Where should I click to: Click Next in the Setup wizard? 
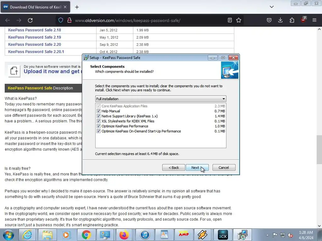pyautogui.click(x=197, y=168)
